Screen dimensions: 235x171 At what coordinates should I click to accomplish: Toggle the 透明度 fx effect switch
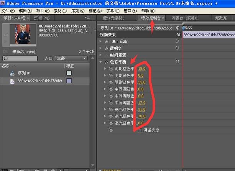[x=107, y=48]
